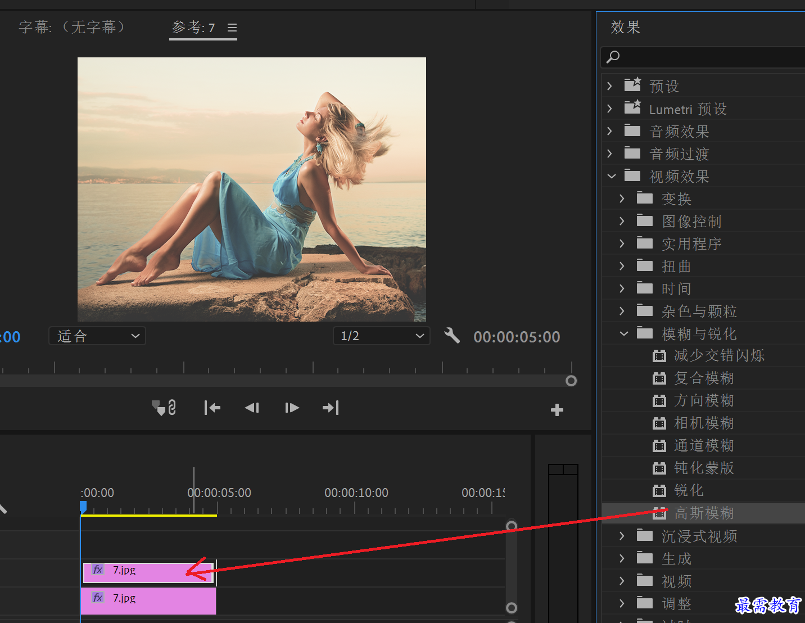Click the 锐化 effect icon

[x=659, y=491]
